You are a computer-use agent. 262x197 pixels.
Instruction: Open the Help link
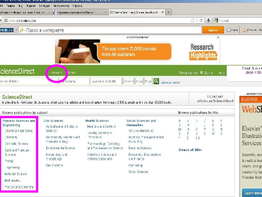(x=221, y=73)
